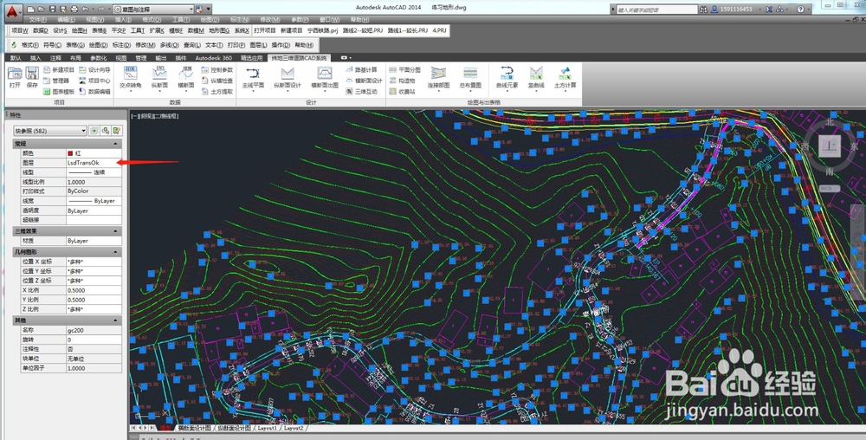Viewport: 866px width, 440px height.
Task: Switch to the 纵断面设计图 layout tab
Action: [x=234, y=428]
